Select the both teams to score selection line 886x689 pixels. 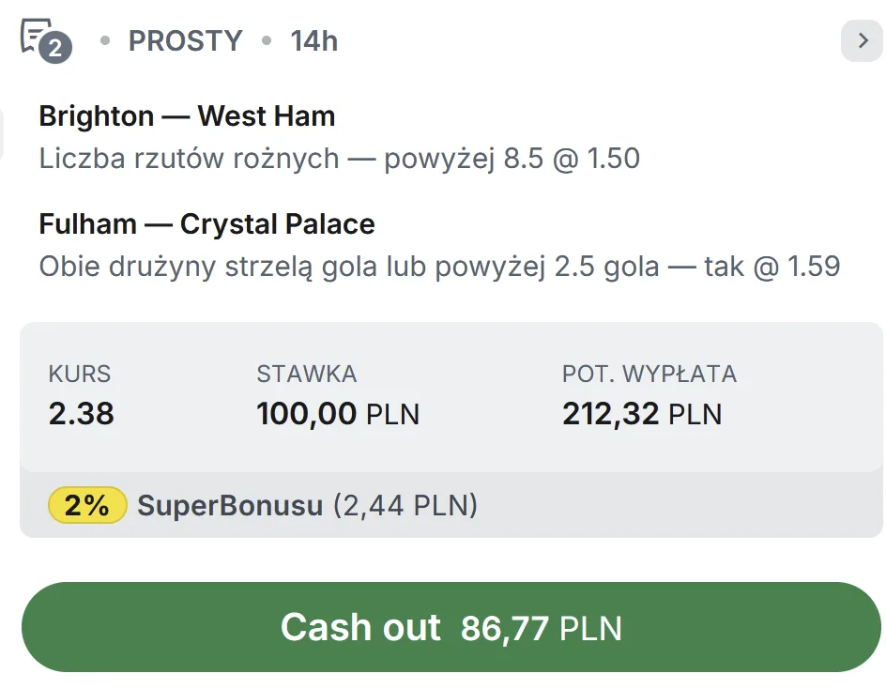(439, 267)
